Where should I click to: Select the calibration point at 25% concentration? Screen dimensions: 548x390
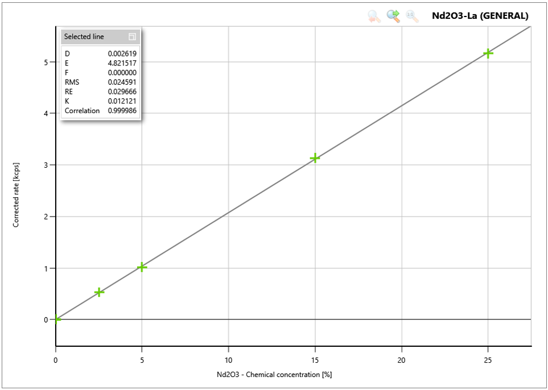pos(488,53)
